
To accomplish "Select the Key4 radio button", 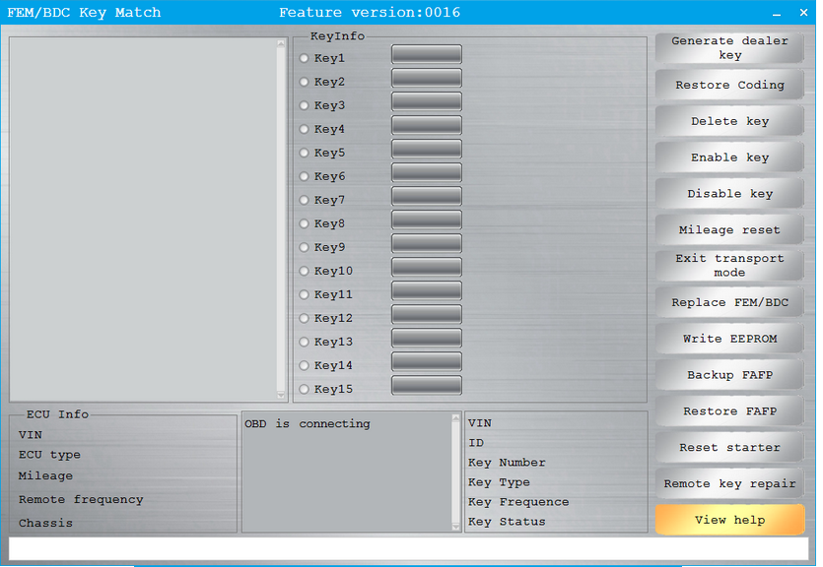I will coord(304,129).
